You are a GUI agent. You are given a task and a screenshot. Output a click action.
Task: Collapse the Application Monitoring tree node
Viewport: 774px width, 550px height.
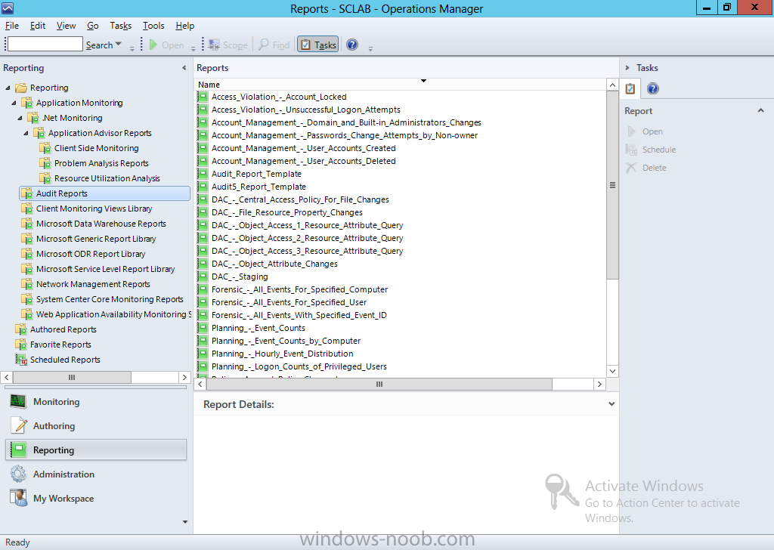pyautogui.click(x=14, y=103)
